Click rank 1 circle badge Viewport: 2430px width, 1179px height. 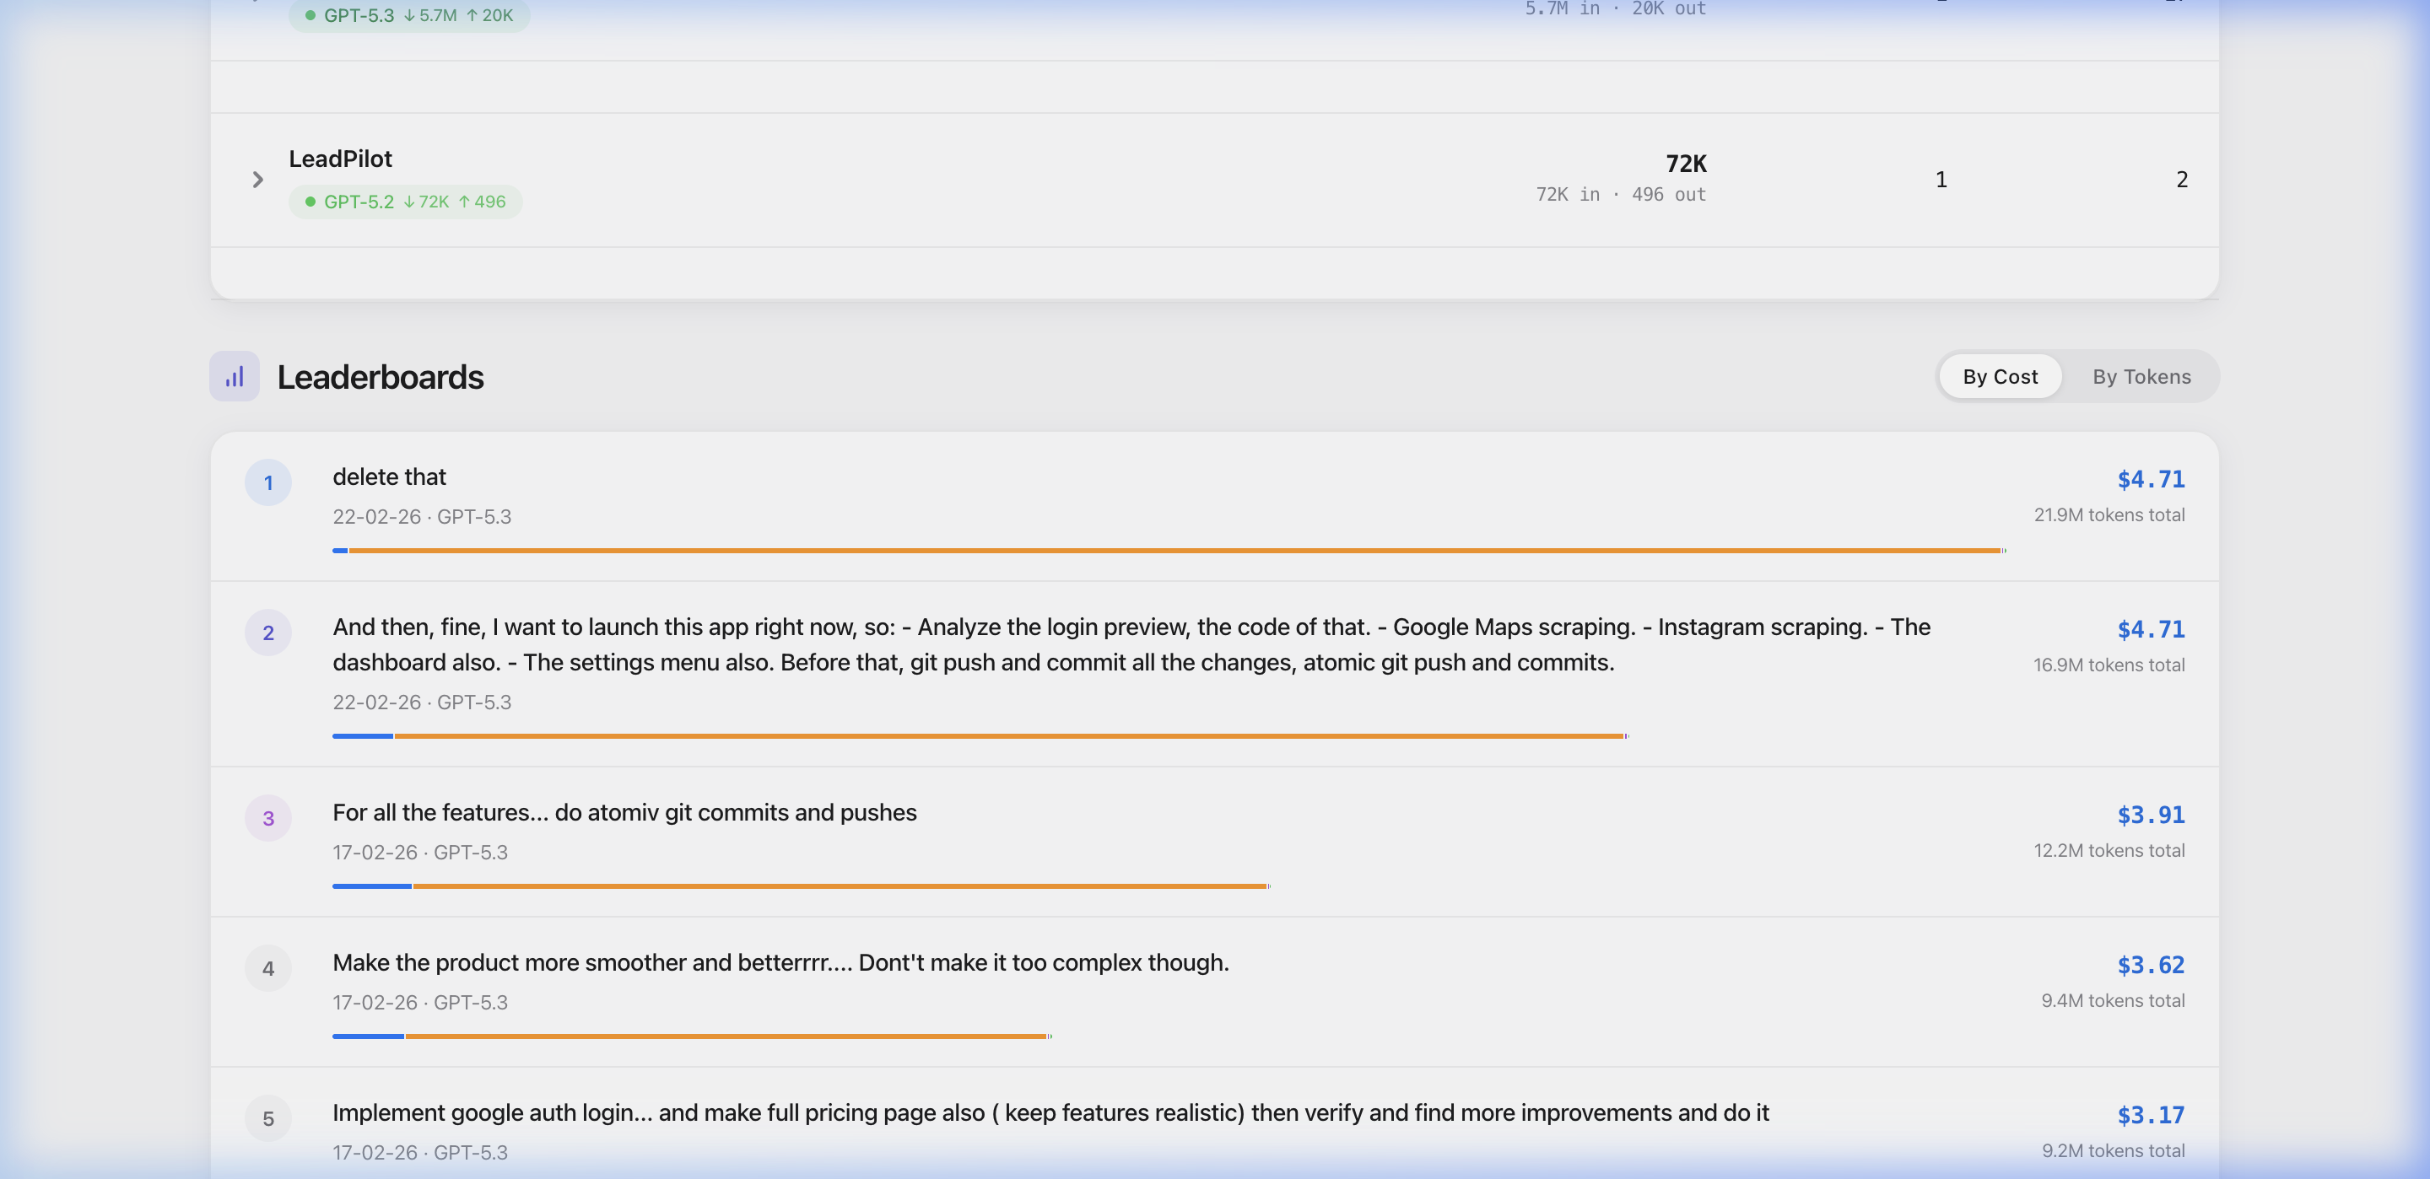coord(268,483)
